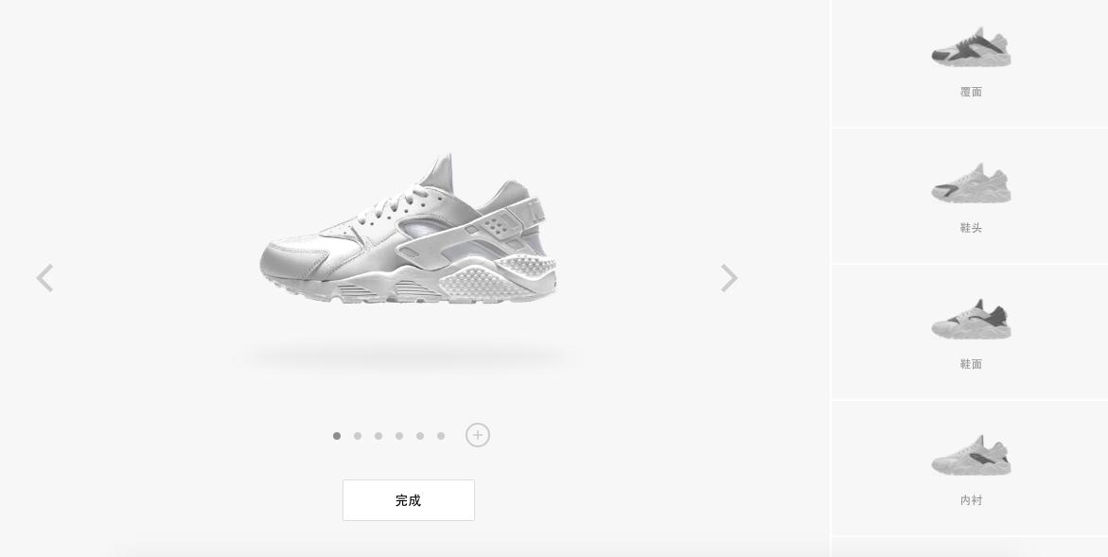The height and width of the screenshot is (557, 1108).
Task: Click the 鞋头 text label
Action: tap(971, 228)
